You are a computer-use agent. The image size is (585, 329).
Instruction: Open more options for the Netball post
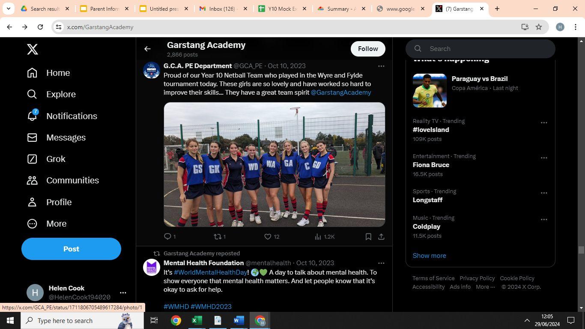[381, 66]
